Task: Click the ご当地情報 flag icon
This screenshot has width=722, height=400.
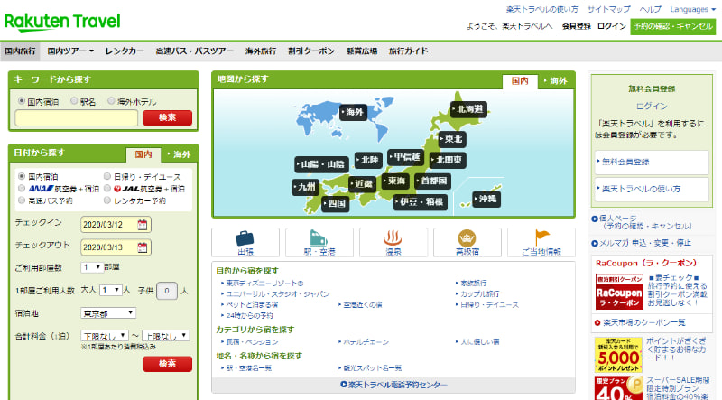Action: click(x=541, y=237)
